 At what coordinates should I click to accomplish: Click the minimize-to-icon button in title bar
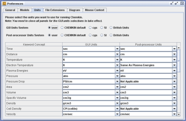(172, 3)
